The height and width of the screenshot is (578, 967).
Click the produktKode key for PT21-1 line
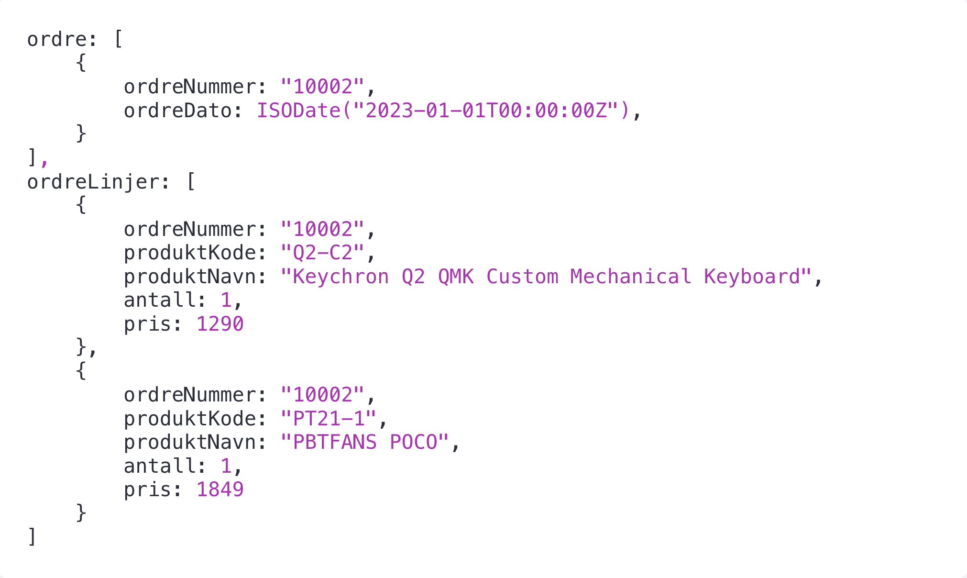pos(189,419)
